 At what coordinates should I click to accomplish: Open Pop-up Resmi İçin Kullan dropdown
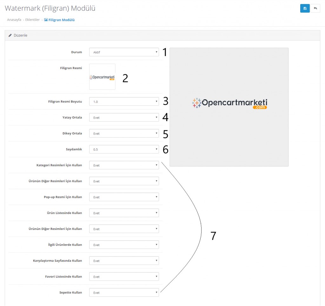pos(124,197)
